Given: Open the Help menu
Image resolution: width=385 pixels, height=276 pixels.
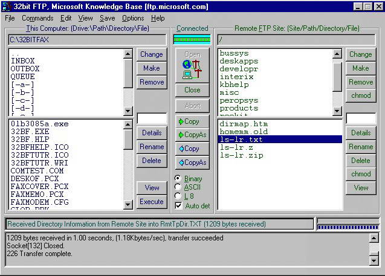Looking at the screenshot, I should tap(158, 18).
